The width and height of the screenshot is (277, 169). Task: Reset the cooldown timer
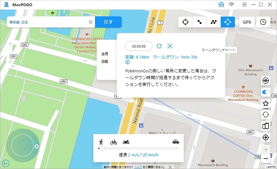click(159, 46)
